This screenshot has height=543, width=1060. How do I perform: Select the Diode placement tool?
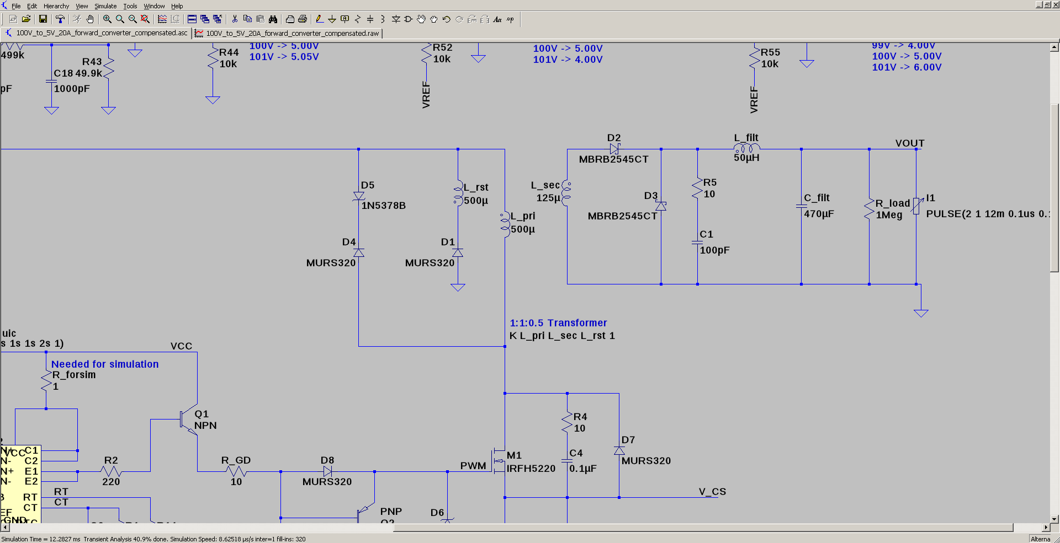click(x=396, y=19)
